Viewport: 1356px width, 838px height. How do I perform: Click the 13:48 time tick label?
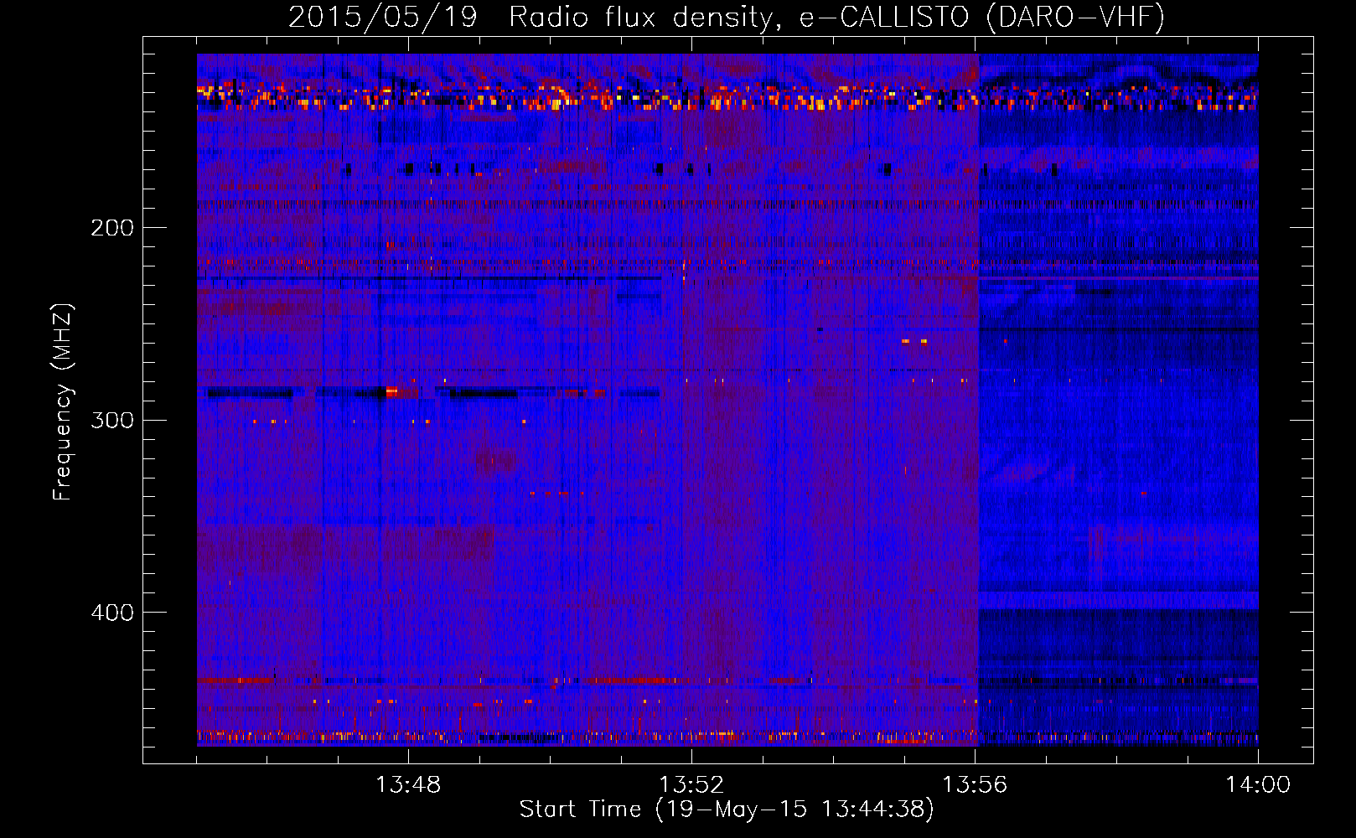(408, 785)
